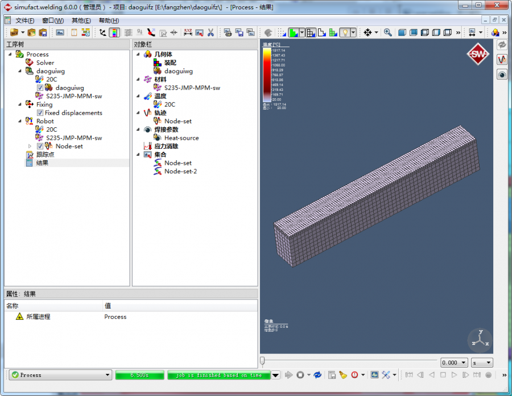
Task: Click the scissors cutting tool icon
Action: click(x=210, y=32)
